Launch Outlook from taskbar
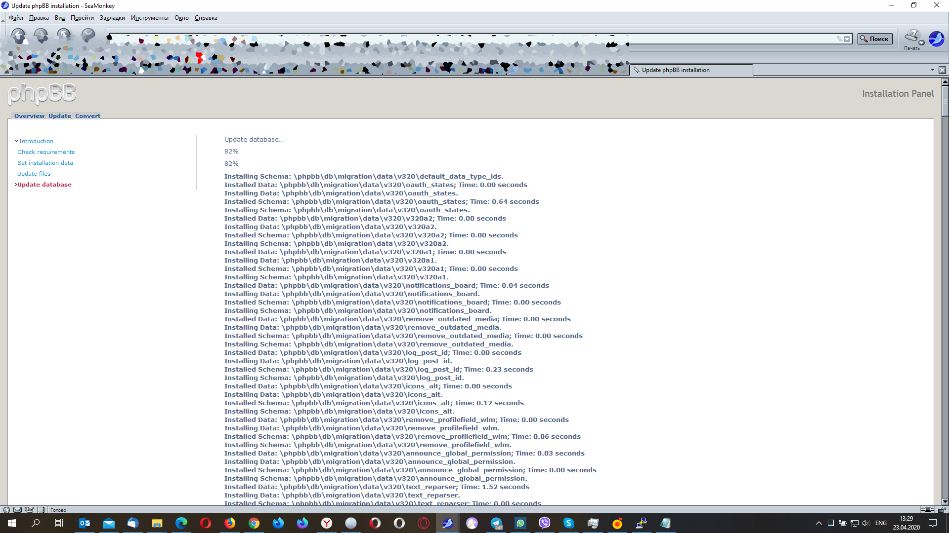The height and width of the screenshot is (533, 949). (x=85, y=523)
